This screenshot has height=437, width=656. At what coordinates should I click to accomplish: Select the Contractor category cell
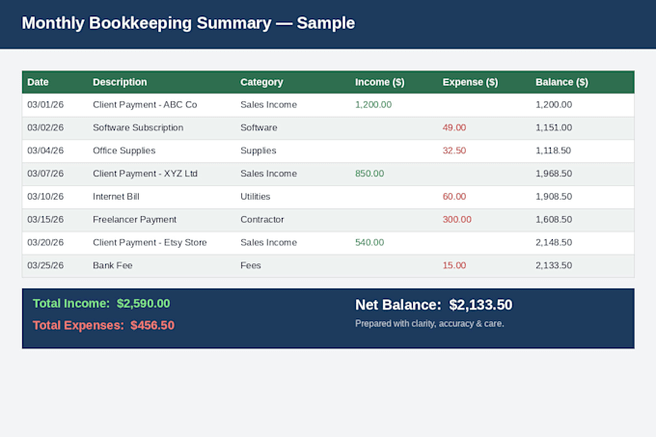click(261, 220)
